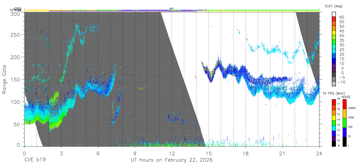Click the black 9-10 MHz TX FRQ block
This screenshot has height=166, width=359.
click(334, 144)
